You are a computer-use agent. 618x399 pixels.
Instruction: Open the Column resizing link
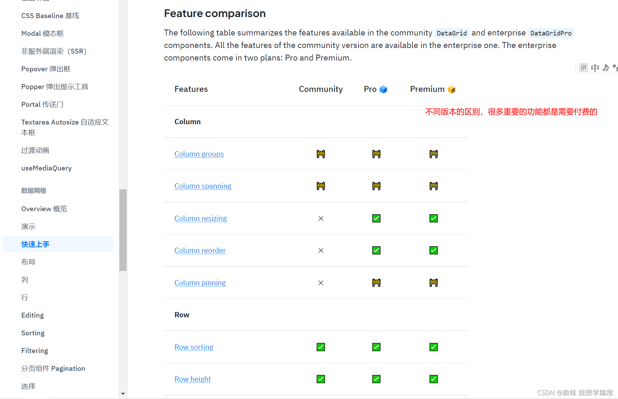pyautogui.click(x=200, y=218)
